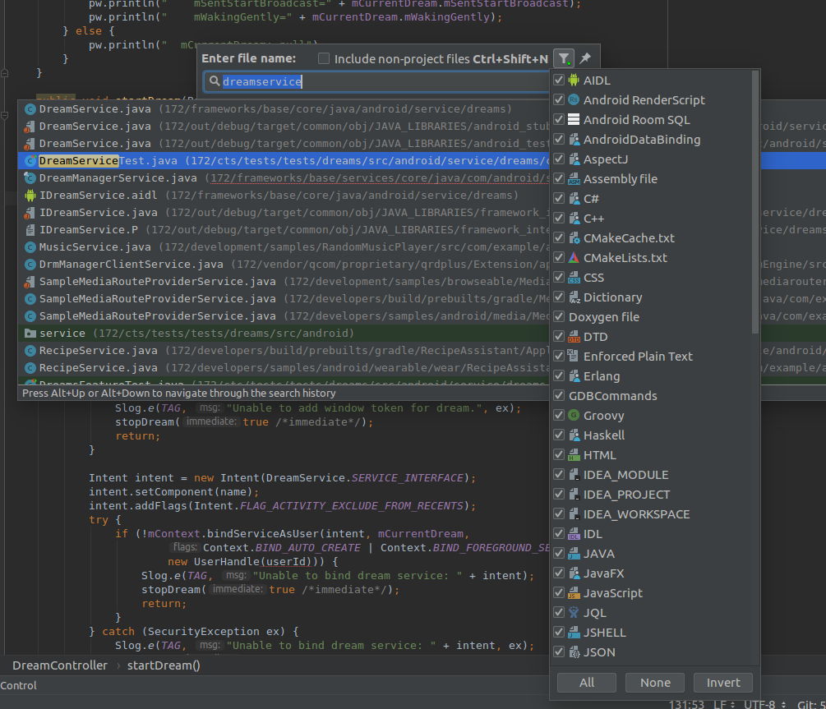Uncheck the GDBCommands checkbox
The height and width of the screenshot is (709, 826).
tap(558, 396)
